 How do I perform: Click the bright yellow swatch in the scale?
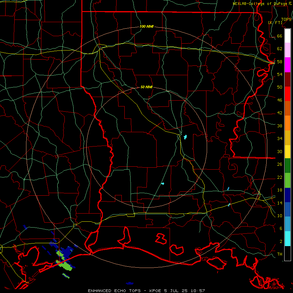tap(287, 152)
